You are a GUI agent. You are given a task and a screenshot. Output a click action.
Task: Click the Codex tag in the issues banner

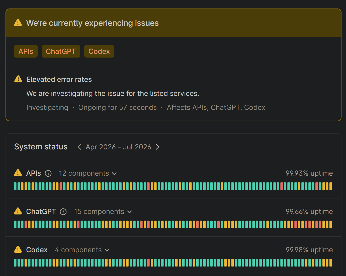(x=99, y=51)
